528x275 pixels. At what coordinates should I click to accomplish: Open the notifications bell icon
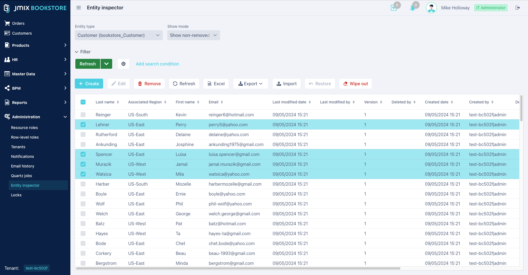pyautogui.click(x=413, y=8)
